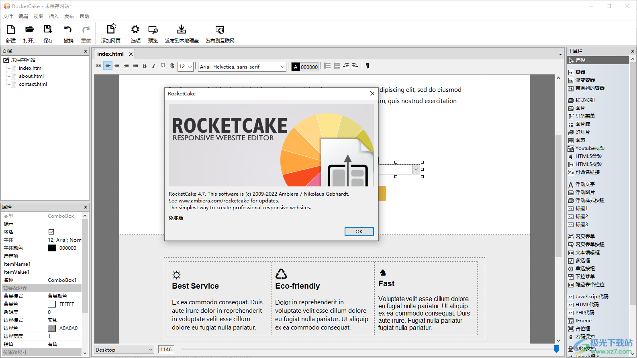Image resolution: width=637 pixels, height=358 pixels.
Task: Pick the Youtube视频 tool
Action: (x=586, y=148)
